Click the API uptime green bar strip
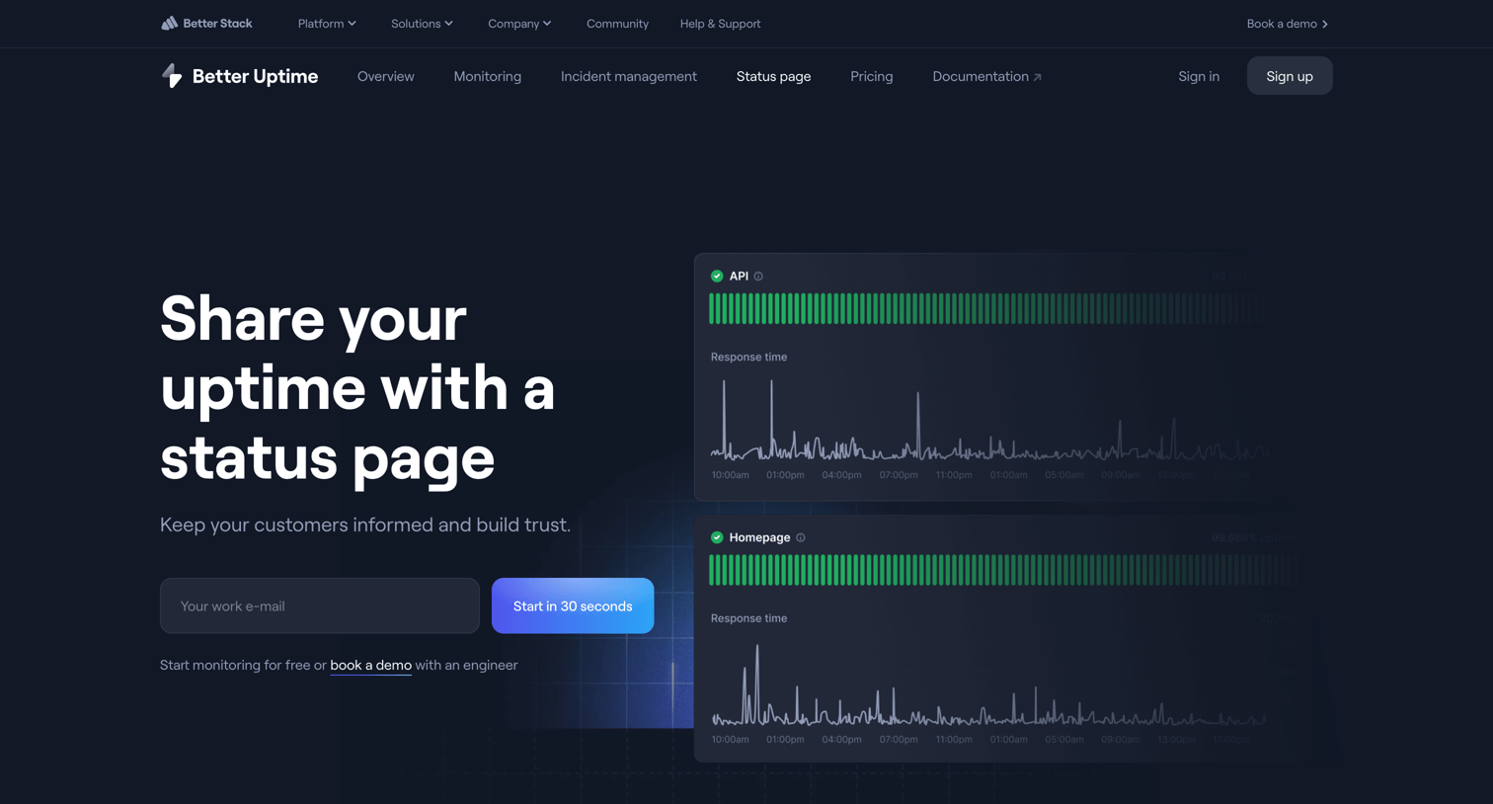 (987, 309)
